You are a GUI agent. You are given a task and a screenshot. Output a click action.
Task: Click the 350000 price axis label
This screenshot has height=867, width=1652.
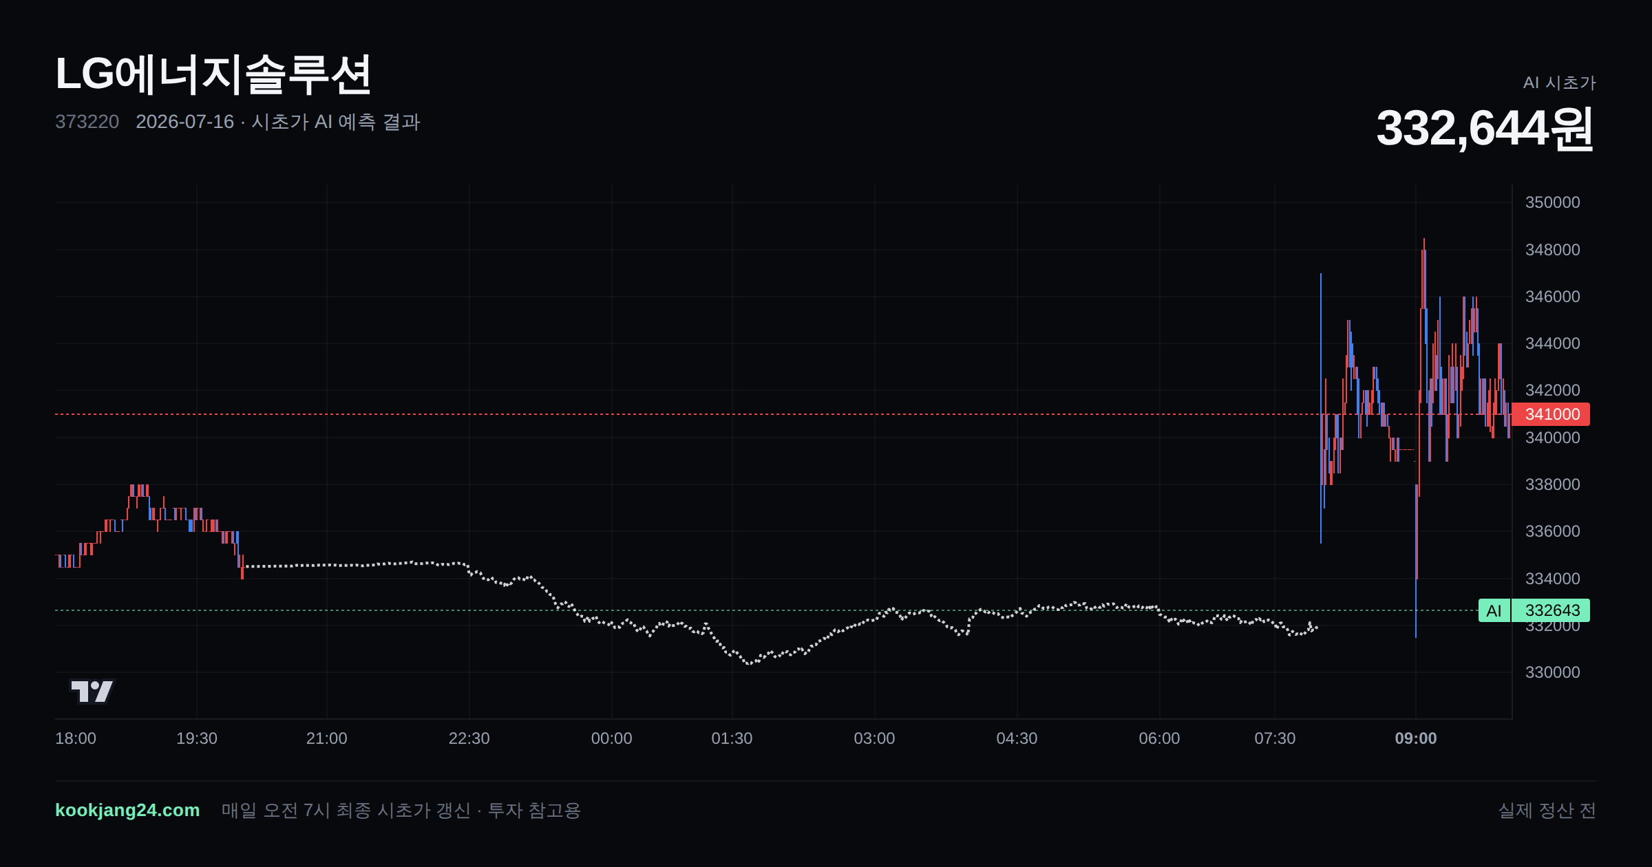(1553, 202)
